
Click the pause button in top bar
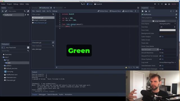click(x=159, y=4)
